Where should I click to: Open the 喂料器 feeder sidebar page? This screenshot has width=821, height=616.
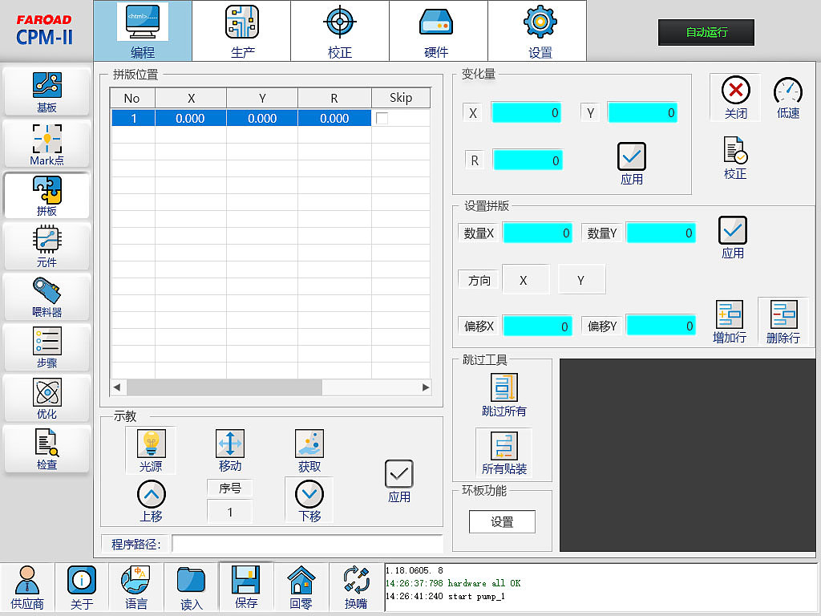click(47, 297)
